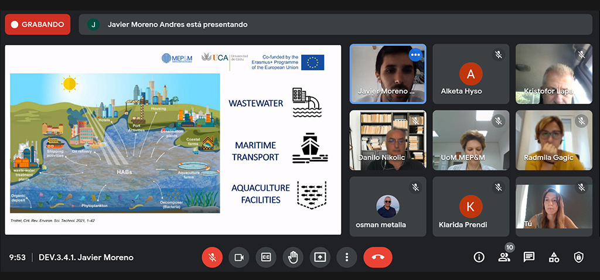The image size is (600, 280).
Task: Click the present screen icon
Action: pyautogui.click(x=320, y=257)
